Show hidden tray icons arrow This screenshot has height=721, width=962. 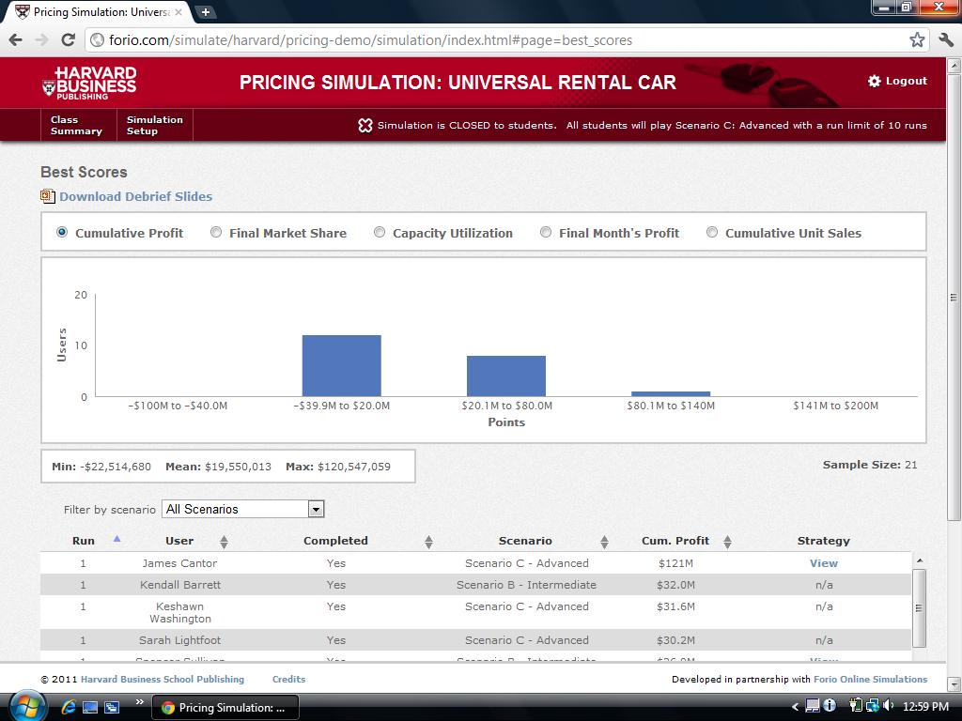click(795, 707)
